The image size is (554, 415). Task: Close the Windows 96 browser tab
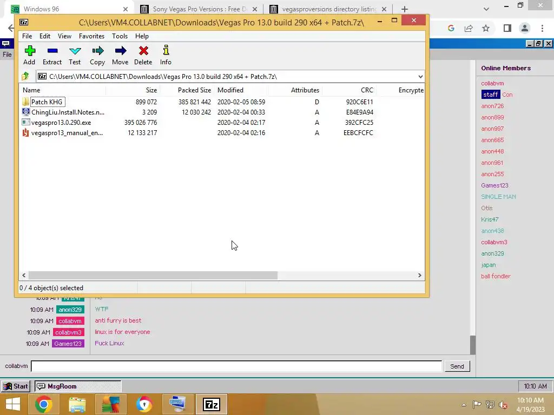pos(126,9)
